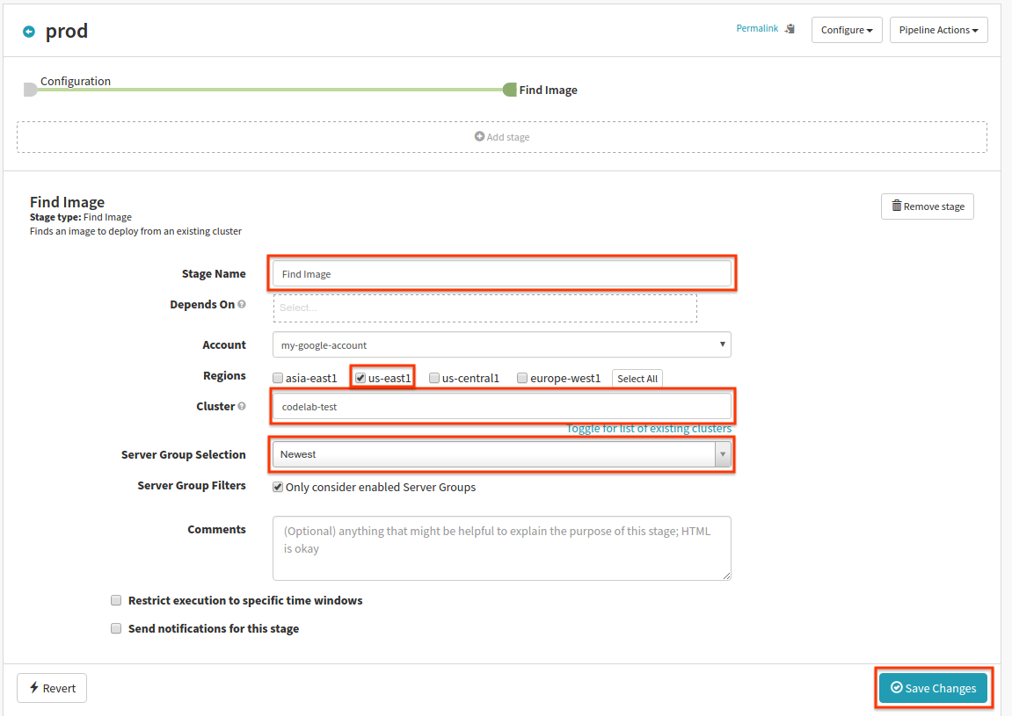The width and height of the screenshot is (1012, 717).
Task: Click the Revert button
Action: tap(52, 688)
